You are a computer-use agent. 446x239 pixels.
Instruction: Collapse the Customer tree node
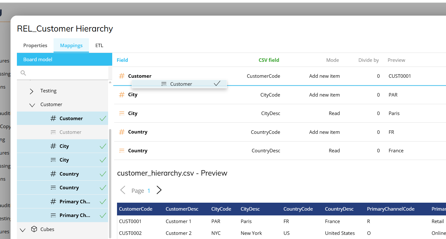32,105
